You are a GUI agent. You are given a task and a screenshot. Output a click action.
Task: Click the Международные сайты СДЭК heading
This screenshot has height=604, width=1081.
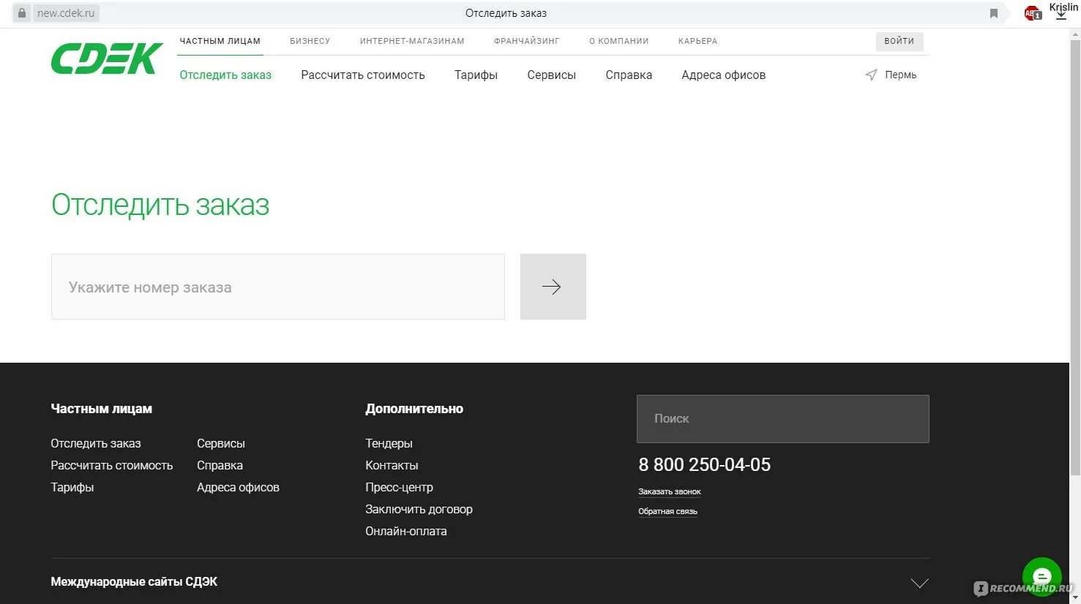click(134, 581)
